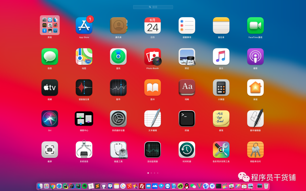The height and width of the screenshot is (191, 306).
Task: Launch Keychain Access (钥匙串访问)
Action: click(256, 149)
